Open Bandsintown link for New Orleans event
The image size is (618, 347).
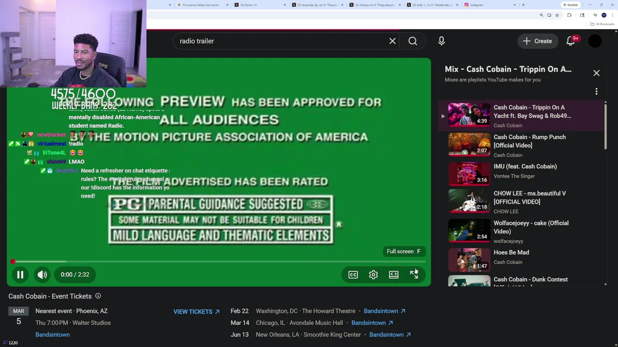390,335
